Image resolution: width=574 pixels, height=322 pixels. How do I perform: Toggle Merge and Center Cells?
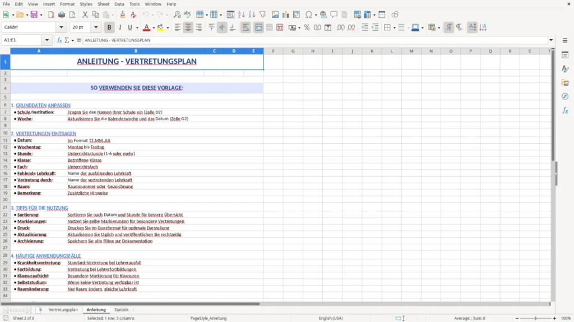258,27
